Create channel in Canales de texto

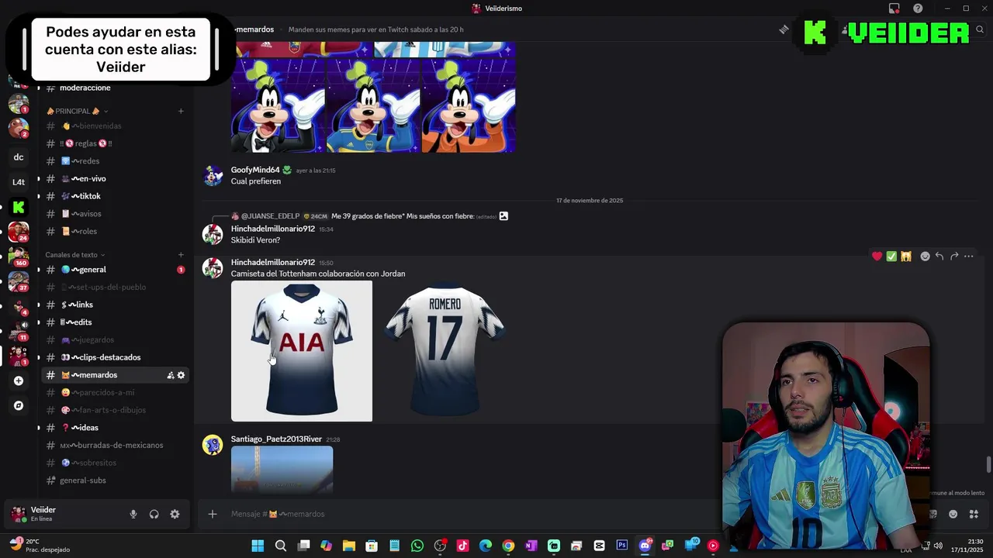(181, 255)
